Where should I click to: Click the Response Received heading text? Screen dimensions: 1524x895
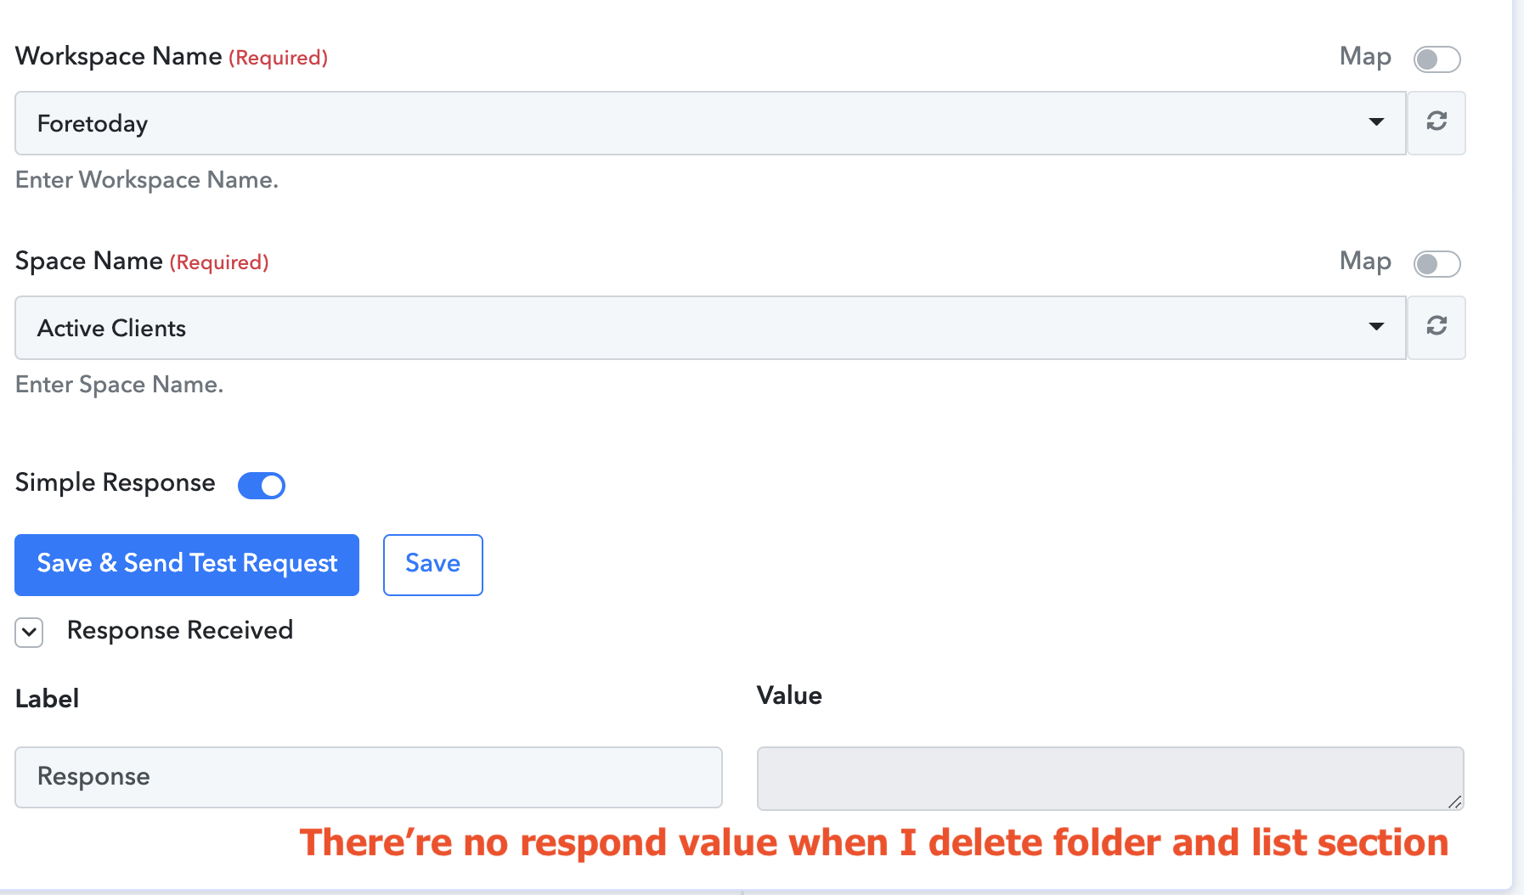coord(180,630)
